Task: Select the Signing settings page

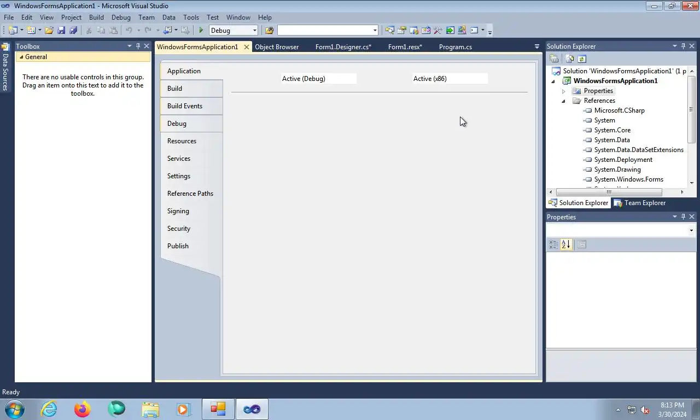Action: tap(191, 211)
